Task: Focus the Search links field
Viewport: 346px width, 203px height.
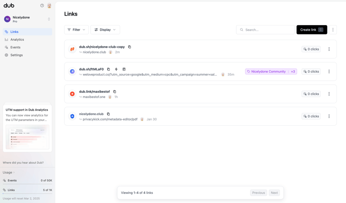Action: coord(265,30)
